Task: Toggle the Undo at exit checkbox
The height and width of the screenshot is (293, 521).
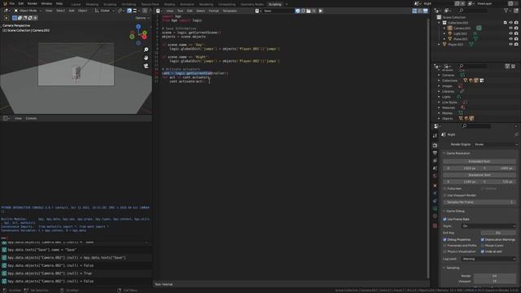Action: [x=483, y=251]
